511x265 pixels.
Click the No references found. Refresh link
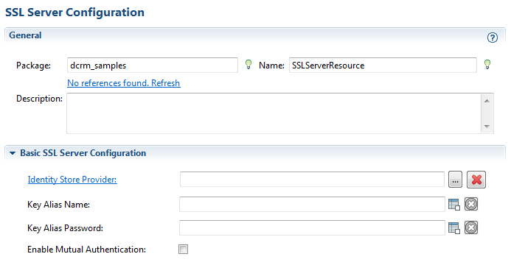tap(124, 83)
